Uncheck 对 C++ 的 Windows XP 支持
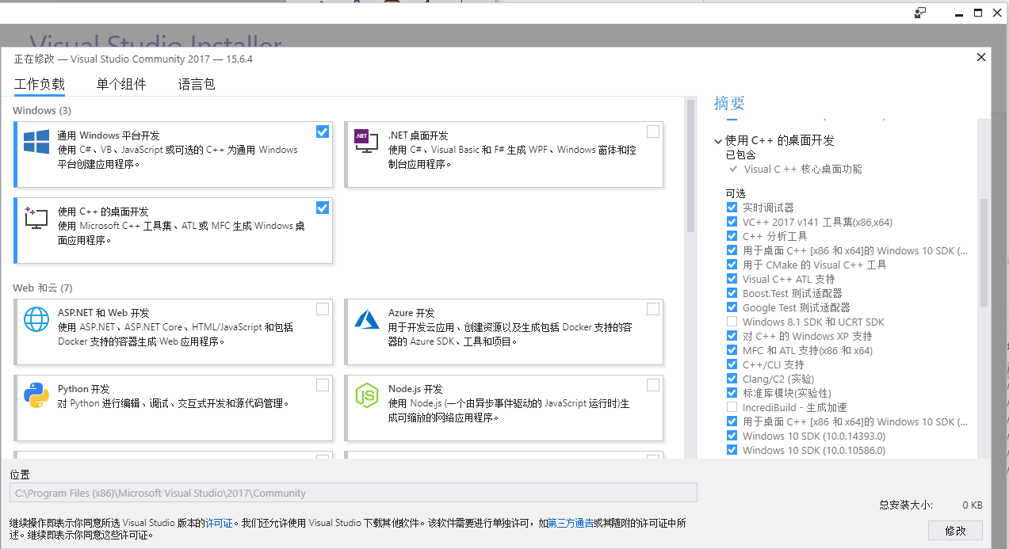Screen dimensions: 1009x549 click(732, 336)
